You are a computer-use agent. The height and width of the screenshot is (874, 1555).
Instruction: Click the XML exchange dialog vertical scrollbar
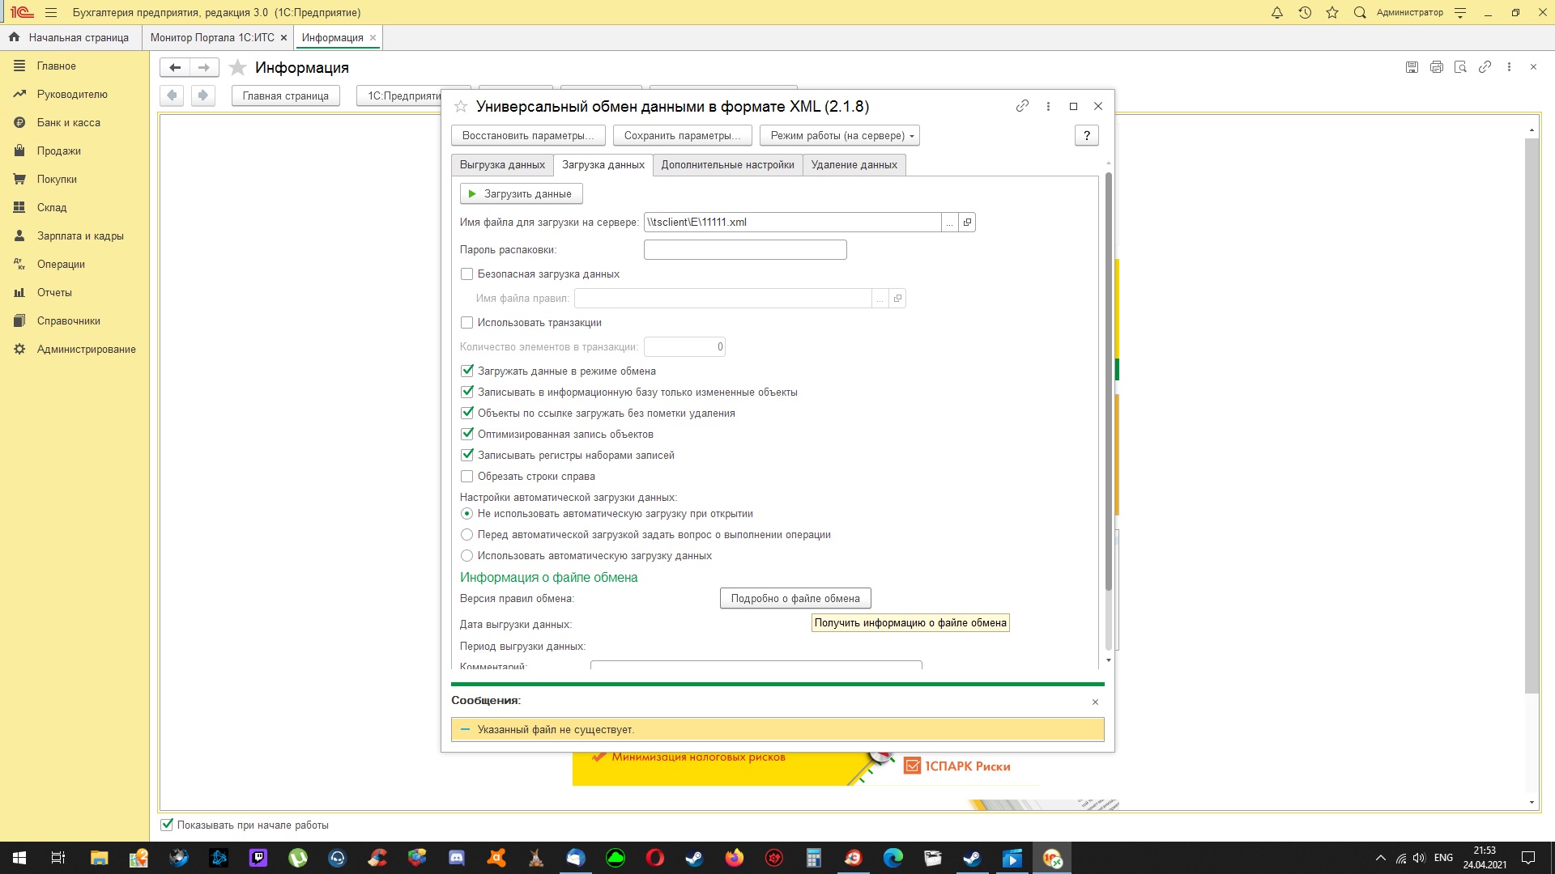(x=1108, y=380)
